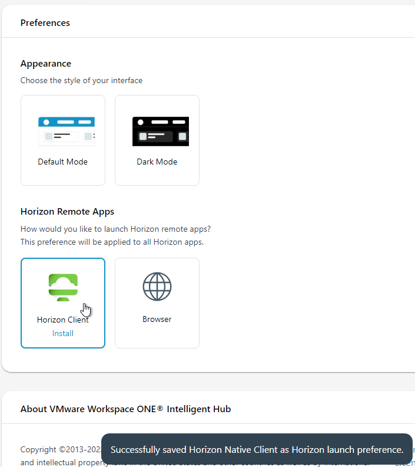Click the Default Mode light theme thumbnail
Screen dimensions: 415x467
pos(67,131)
